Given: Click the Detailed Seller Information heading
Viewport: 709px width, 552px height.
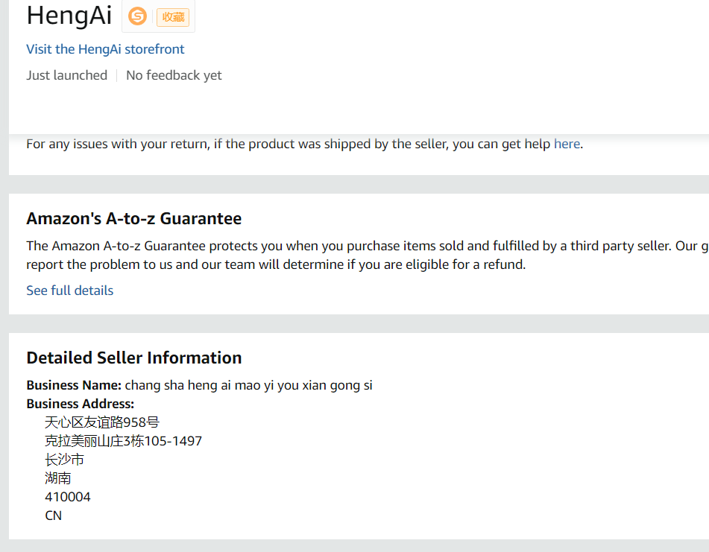Looking at the screenshot, I should (134, 358).
